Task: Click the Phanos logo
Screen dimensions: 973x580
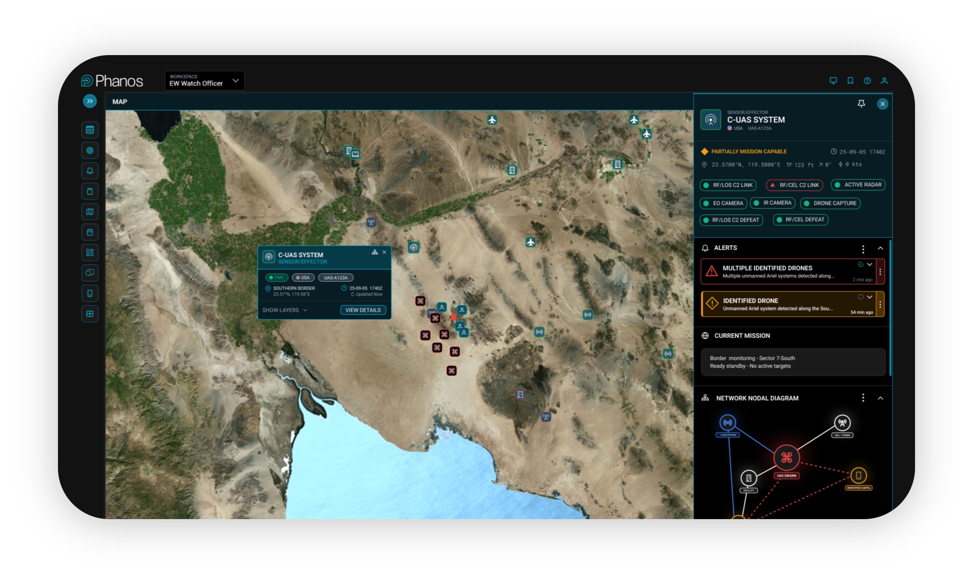Action: (112, 81)
